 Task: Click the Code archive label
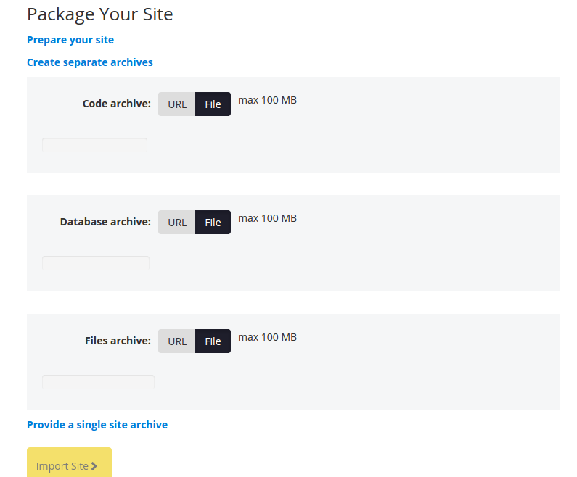(x=116, y=104)
